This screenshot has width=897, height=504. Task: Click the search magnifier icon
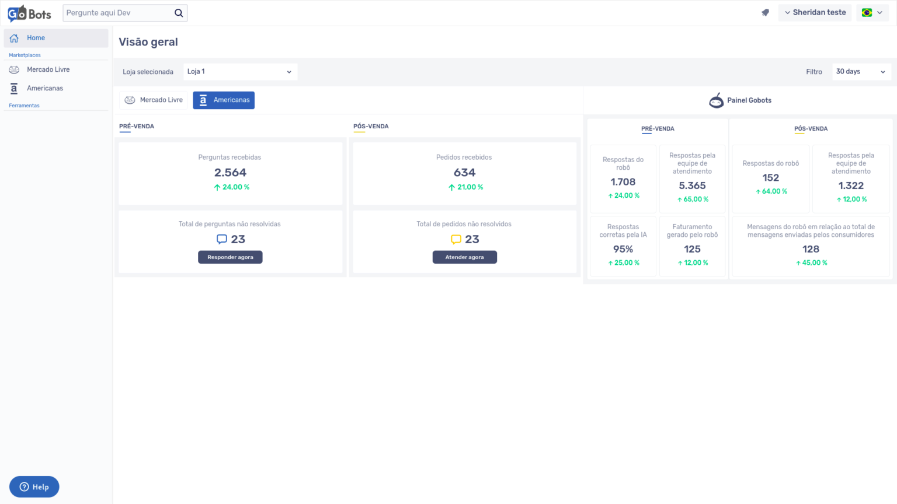click(x=179, y=13)
